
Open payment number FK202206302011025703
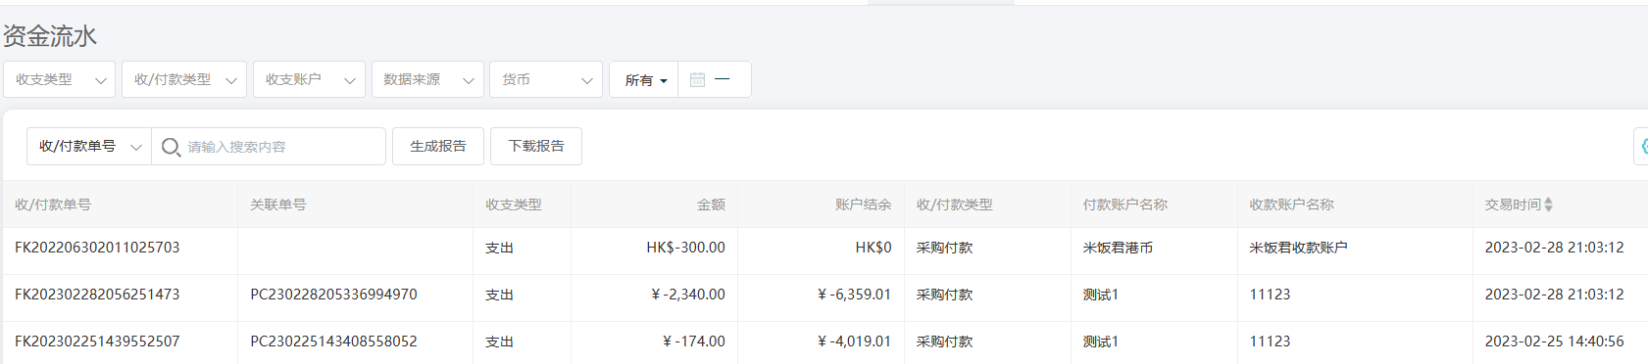[97, 248]
